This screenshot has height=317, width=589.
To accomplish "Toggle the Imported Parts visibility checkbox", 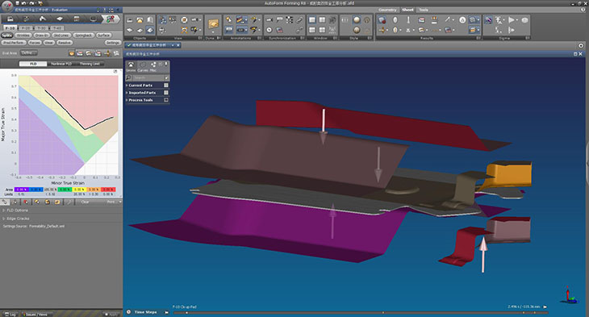I will click(x=166, y=93).
